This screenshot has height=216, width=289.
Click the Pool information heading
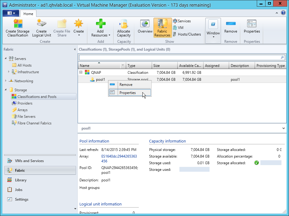[94, 141]
